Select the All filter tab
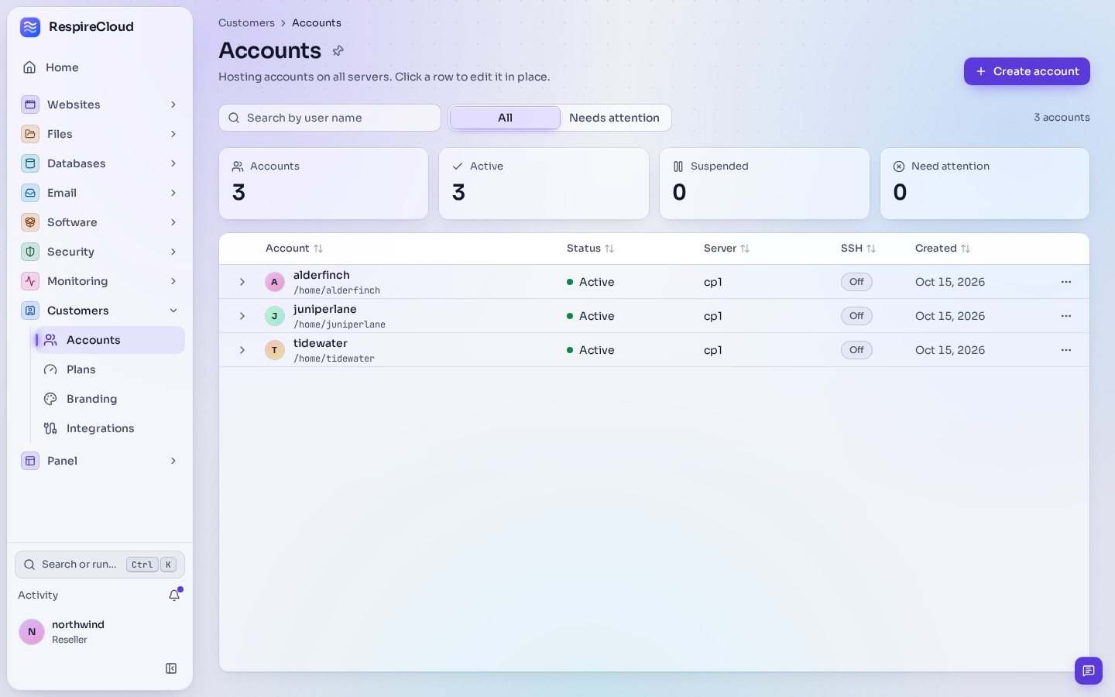This screenshot has height=697, width=1115. tap(505, 118)
